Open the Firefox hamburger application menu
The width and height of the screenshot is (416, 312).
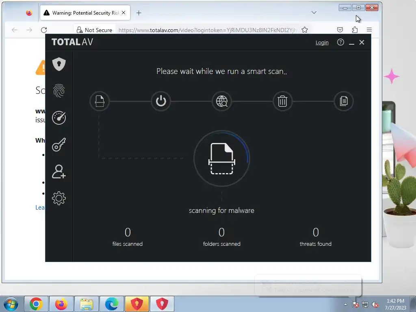pyautogui.click(x=369, y=30)
